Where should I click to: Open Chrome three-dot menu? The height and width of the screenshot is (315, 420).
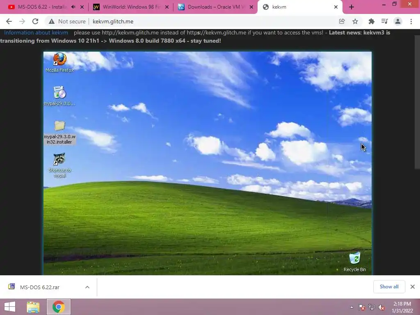click(x=411, y=21)
